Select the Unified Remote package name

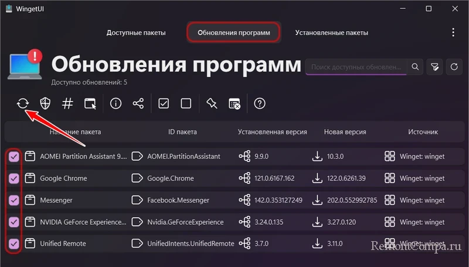pyautogui.click(x=63, y=244)
